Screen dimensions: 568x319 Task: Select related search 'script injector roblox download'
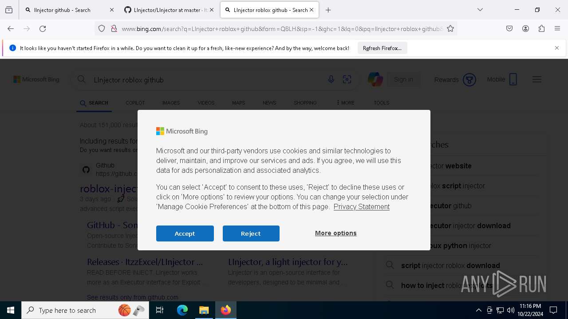point(450,265)
